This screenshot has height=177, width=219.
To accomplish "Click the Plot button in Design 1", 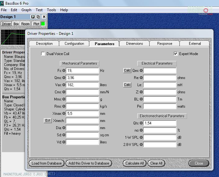I will 36,24.
